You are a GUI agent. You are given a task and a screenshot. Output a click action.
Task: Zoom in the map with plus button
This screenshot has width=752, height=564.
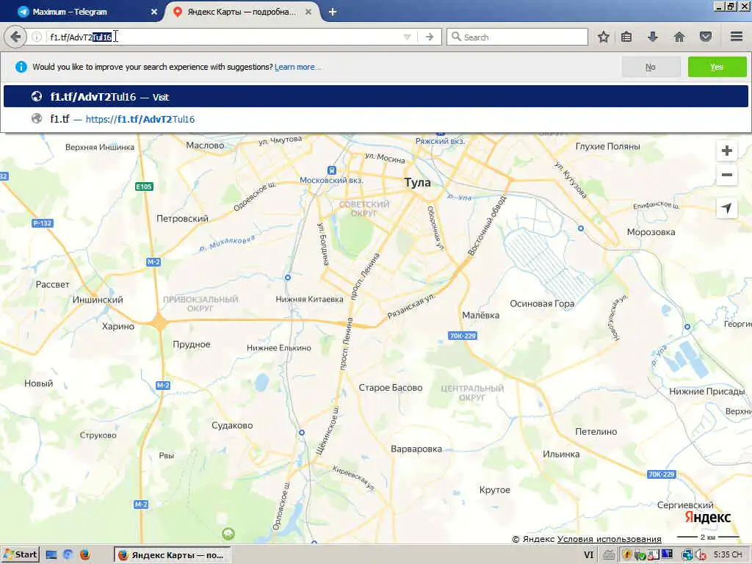727,151
